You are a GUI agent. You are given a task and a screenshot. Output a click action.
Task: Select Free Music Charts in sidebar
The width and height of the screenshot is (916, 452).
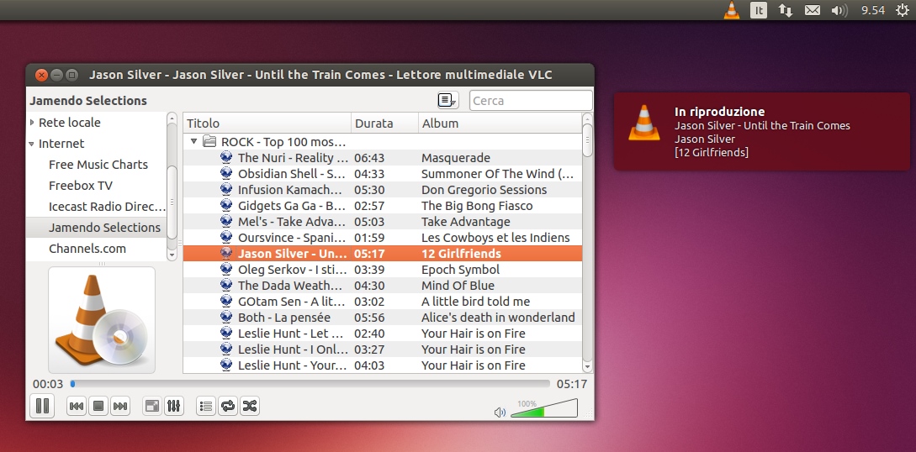(x=98, y=165)
